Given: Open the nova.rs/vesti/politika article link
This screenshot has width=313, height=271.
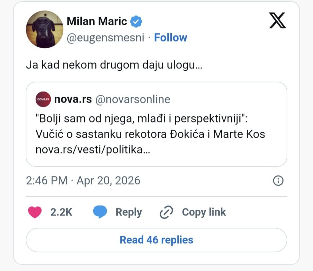Looking at the screenshot, I should click(93, 150).
